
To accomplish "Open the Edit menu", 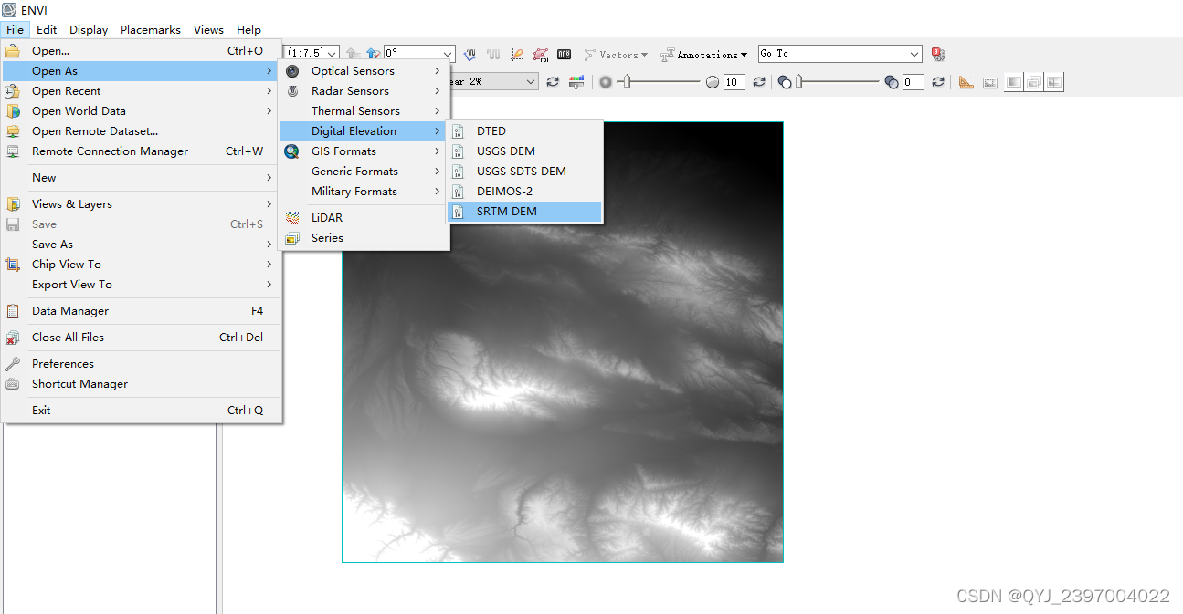I will [47, 30].
